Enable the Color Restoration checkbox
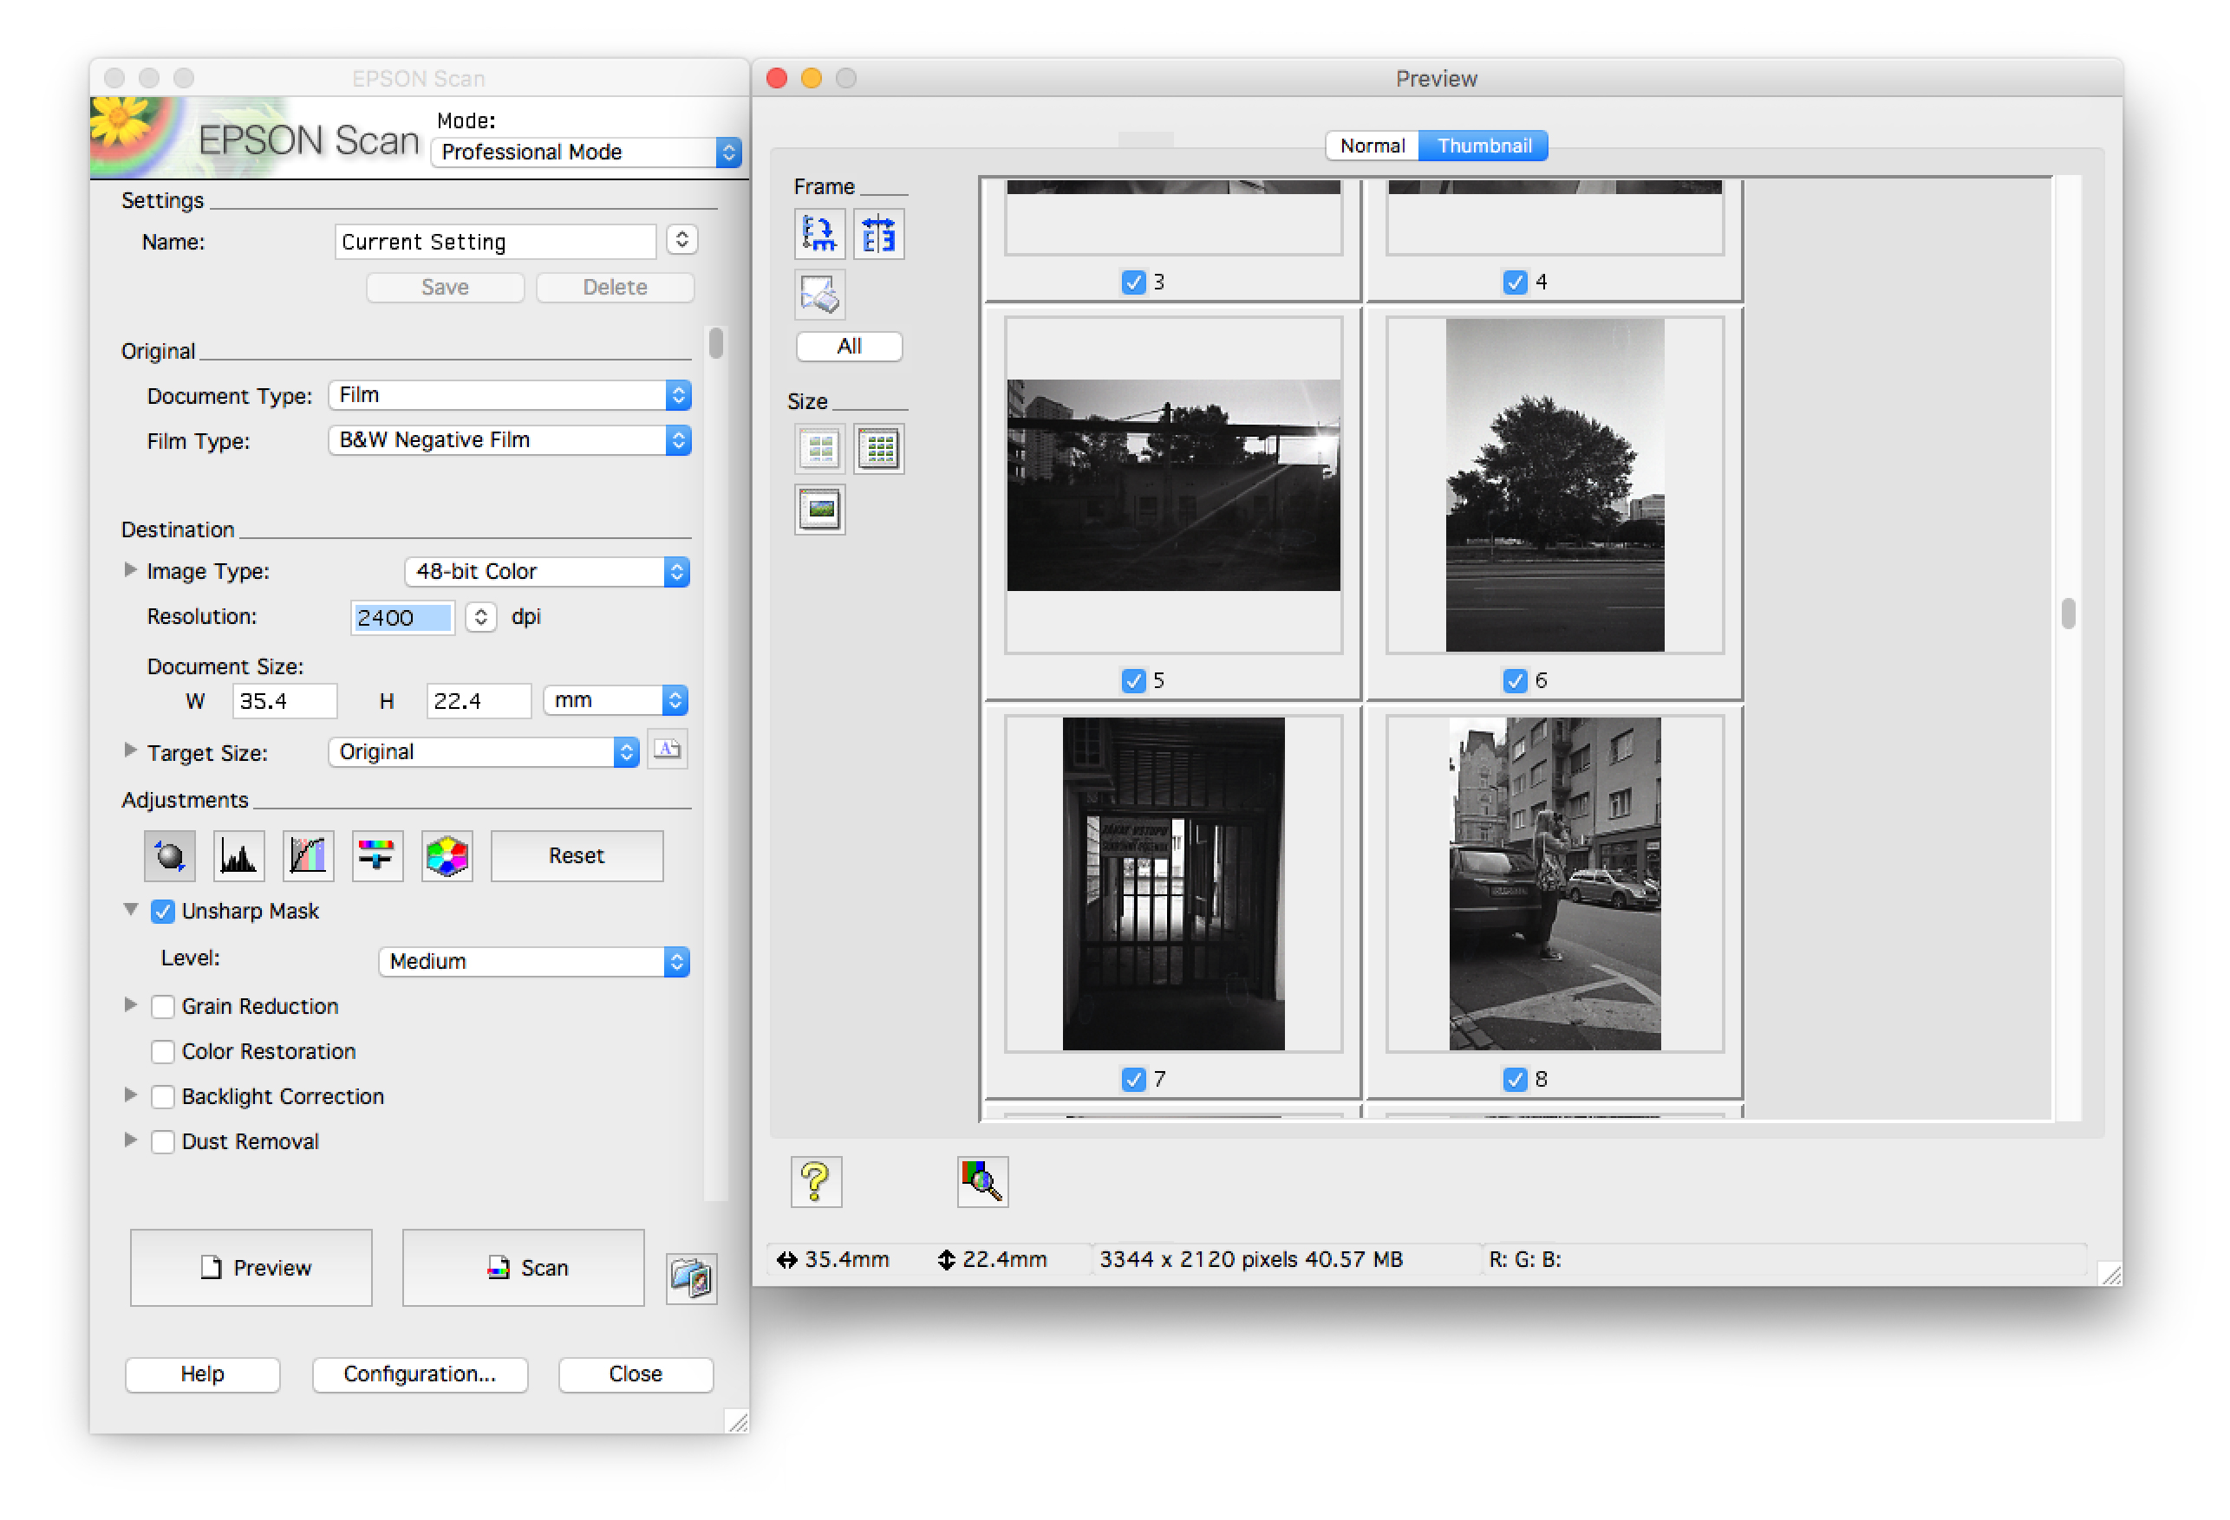The image size is (2230, 1520). point(163,1051)
